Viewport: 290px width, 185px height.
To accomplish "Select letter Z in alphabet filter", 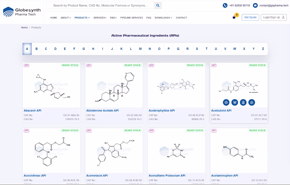I will 263,49.
